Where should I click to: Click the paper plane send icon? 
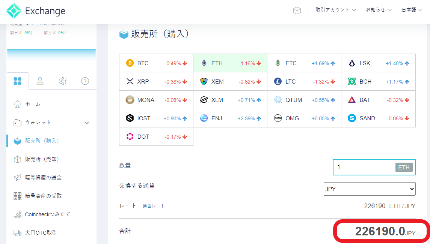point(17,178)
